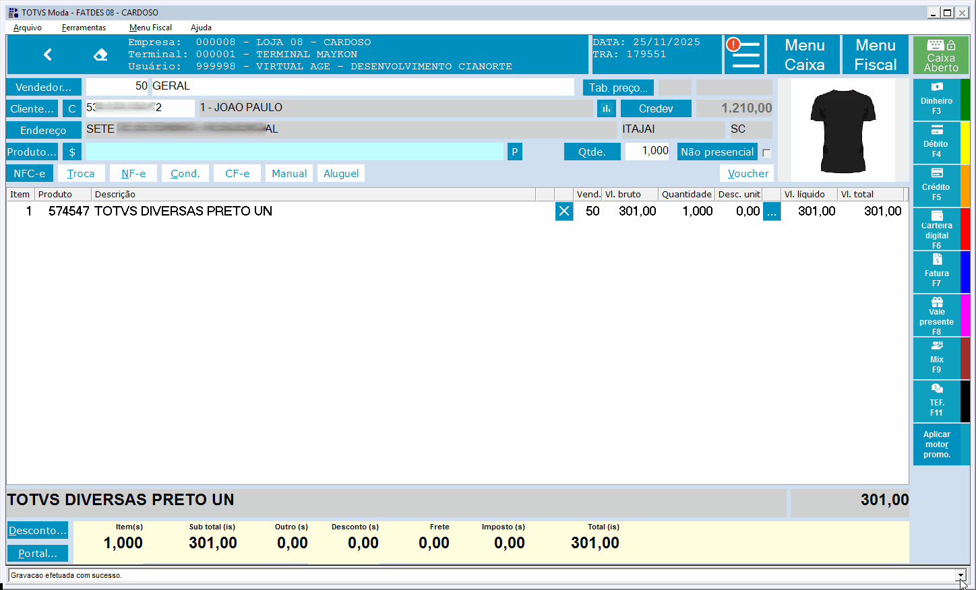
Task: Click the Não presencial button
Action: coord(717,152)
